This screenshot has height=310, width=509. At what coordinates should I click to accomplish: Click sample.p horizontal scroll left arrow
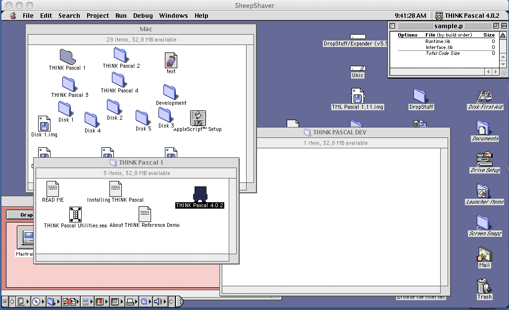(489, 72)
